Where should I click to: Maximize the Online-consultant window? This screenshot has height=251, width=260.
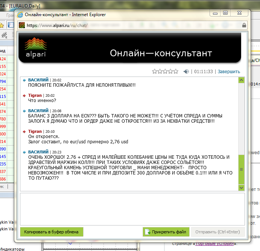(225, 13)
